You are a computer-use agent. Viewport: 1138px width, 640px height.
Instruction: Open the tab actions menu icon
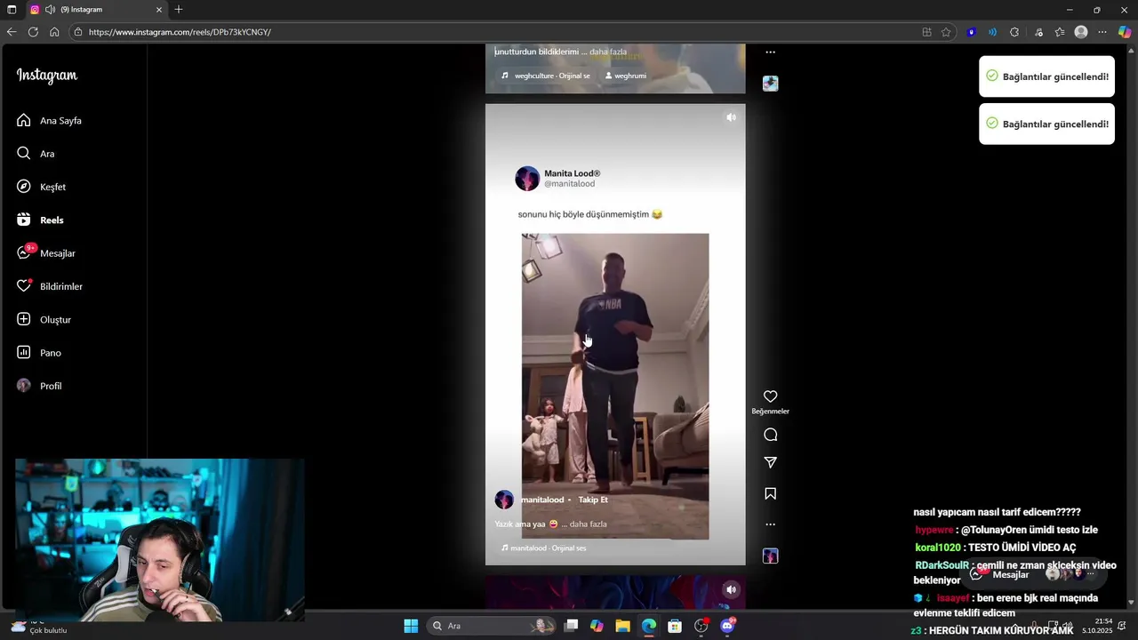pos(12,10)
